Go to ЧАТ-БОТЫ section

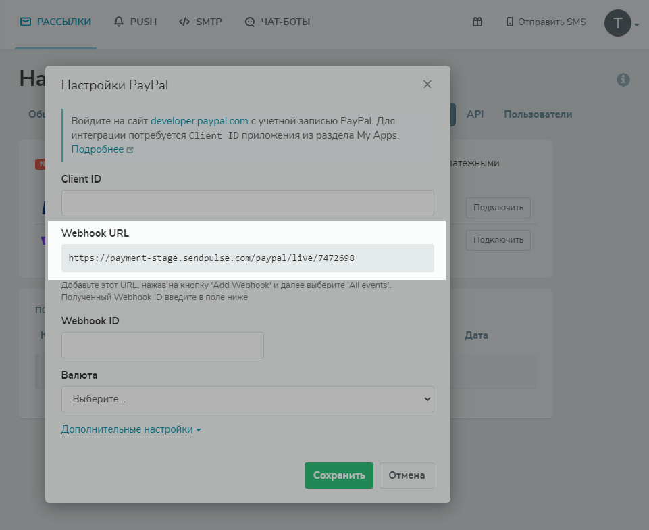pos(278,22)
